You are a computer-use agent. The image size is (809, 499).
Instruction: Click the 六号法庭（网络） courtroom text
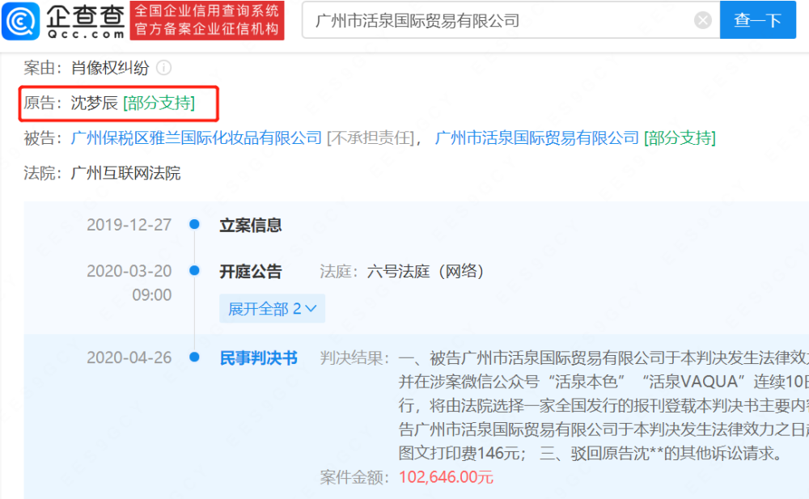click(x=426, y=272)
